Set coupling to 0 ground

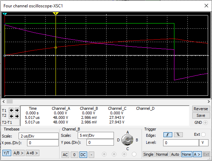click(74, 155)
